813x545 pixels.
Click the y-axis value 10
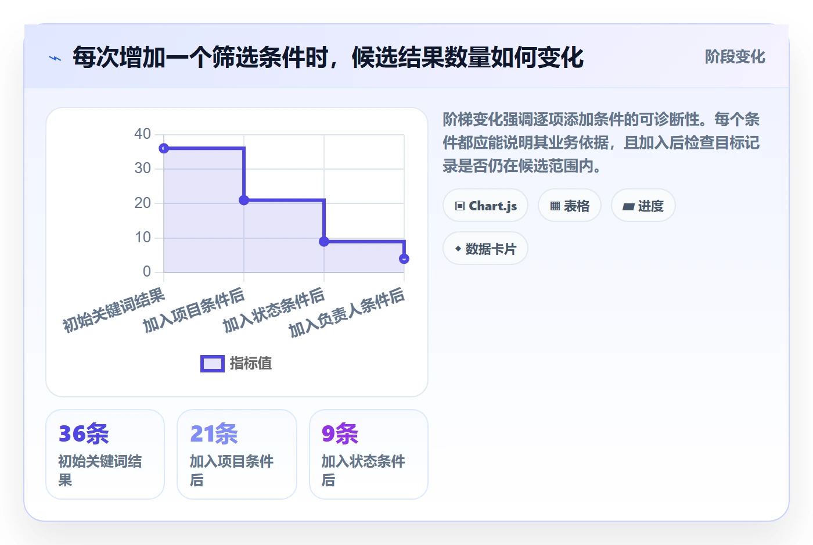click(142, 237)
